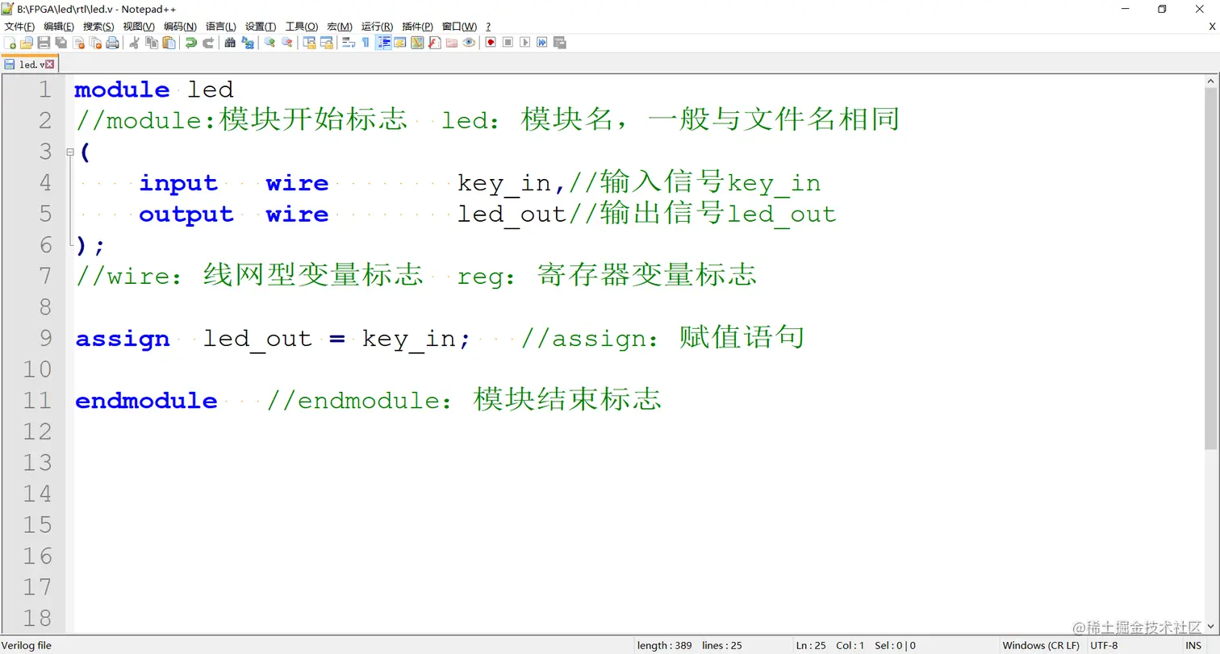The width and height of the screenshot is (1220, 654).
Task: Paste clipboard contents using the Paste icon
Action: pos(167,43)
